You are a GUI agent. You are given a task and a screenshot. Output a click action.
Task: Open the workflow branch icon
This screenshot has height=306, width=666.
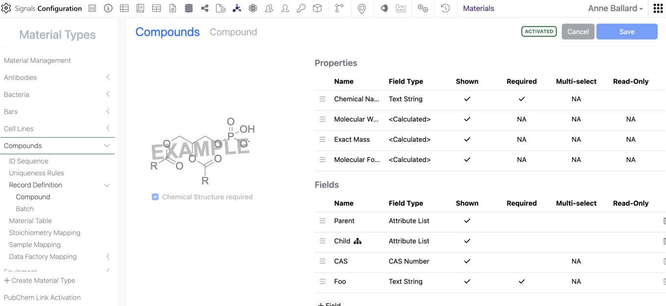(339, 8)
